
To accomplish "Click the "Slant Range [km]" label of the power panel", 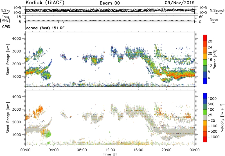I will coord(8,59).
